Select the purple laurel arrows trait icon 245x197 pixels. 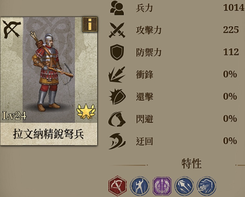162,186
